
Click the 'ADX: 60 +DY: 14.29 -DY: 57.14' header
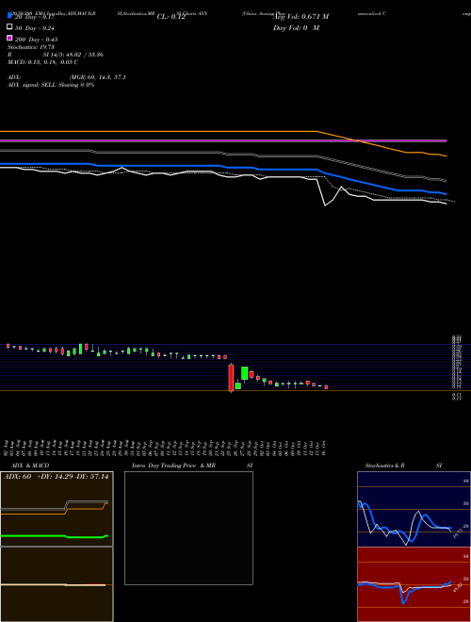tap(56, 477)
